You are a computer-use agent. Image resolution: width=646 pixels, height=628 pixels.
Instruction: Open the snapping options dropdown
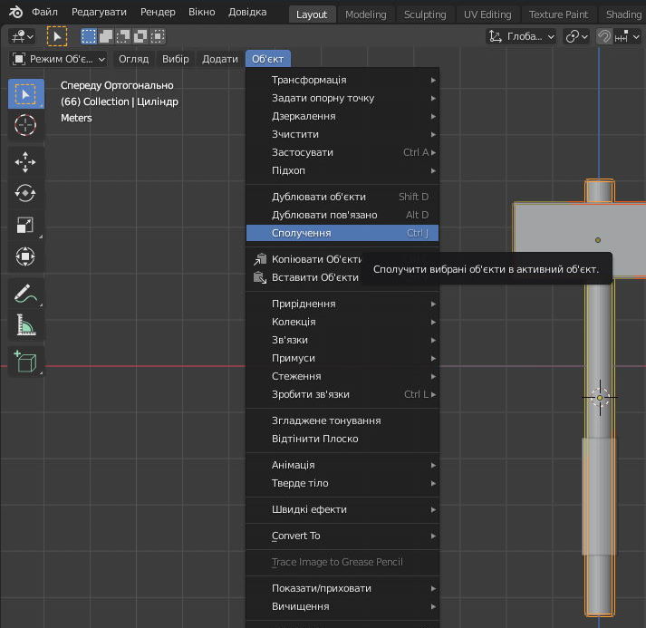627,36
